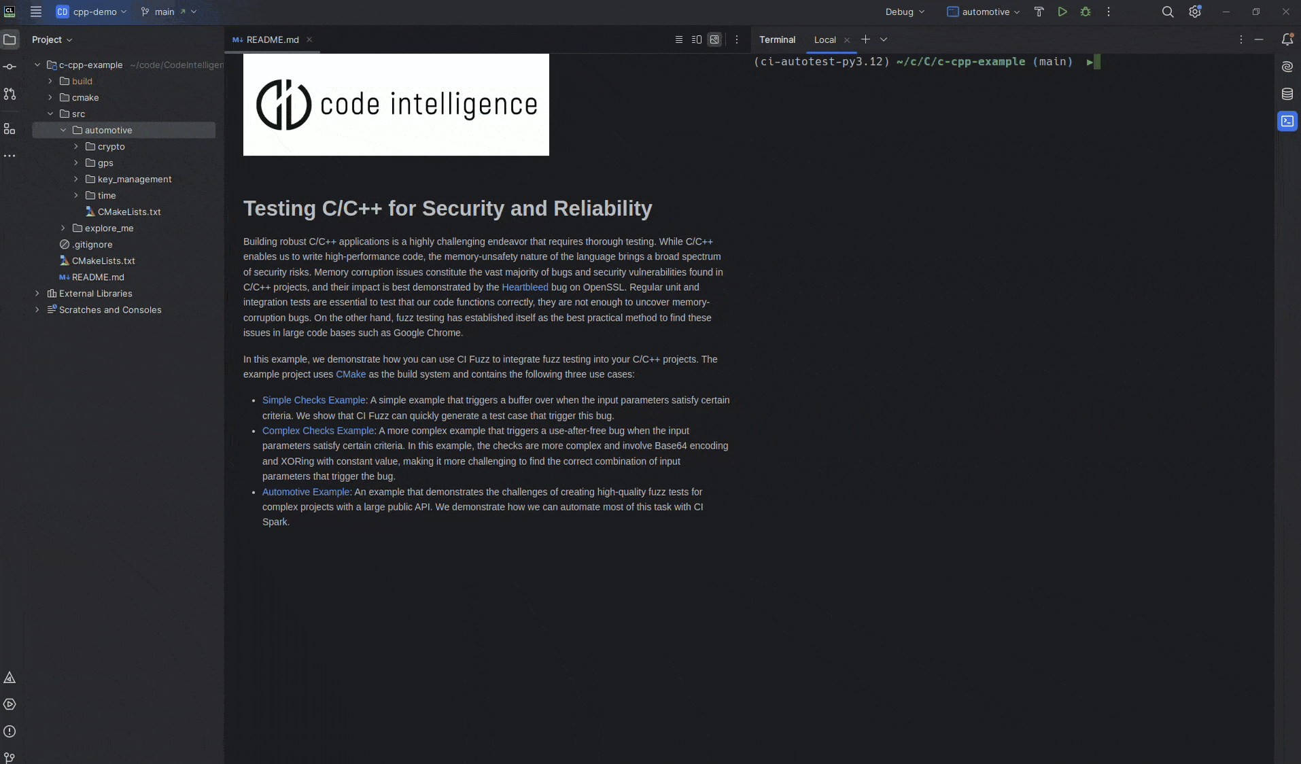1301x764 pixels.
Task: Open the Pull Requests tool window
Action: pyautogui.click(x=10, y=94)
